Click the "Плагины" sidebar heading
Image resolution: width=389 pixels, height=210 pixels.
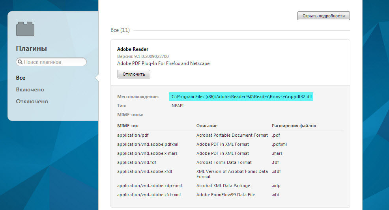click(x=32, y=48)
